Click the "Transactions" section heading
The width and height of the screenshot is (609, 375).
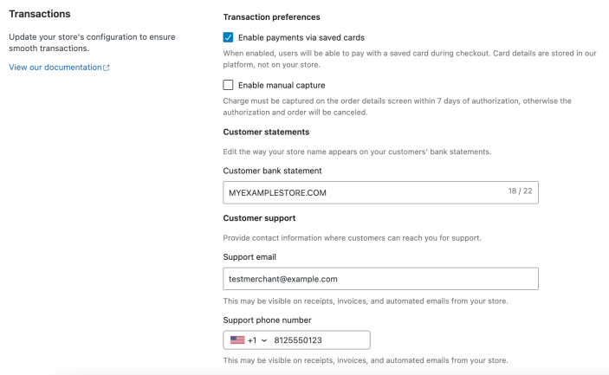[40, 14]
